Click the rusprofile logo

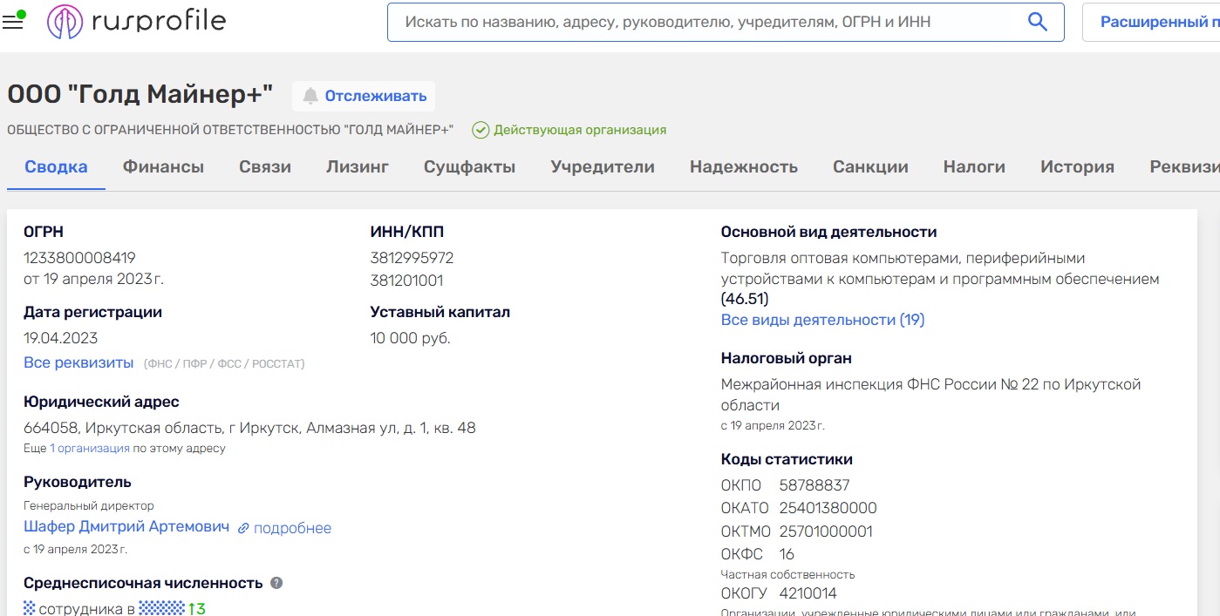pos(136,22)
